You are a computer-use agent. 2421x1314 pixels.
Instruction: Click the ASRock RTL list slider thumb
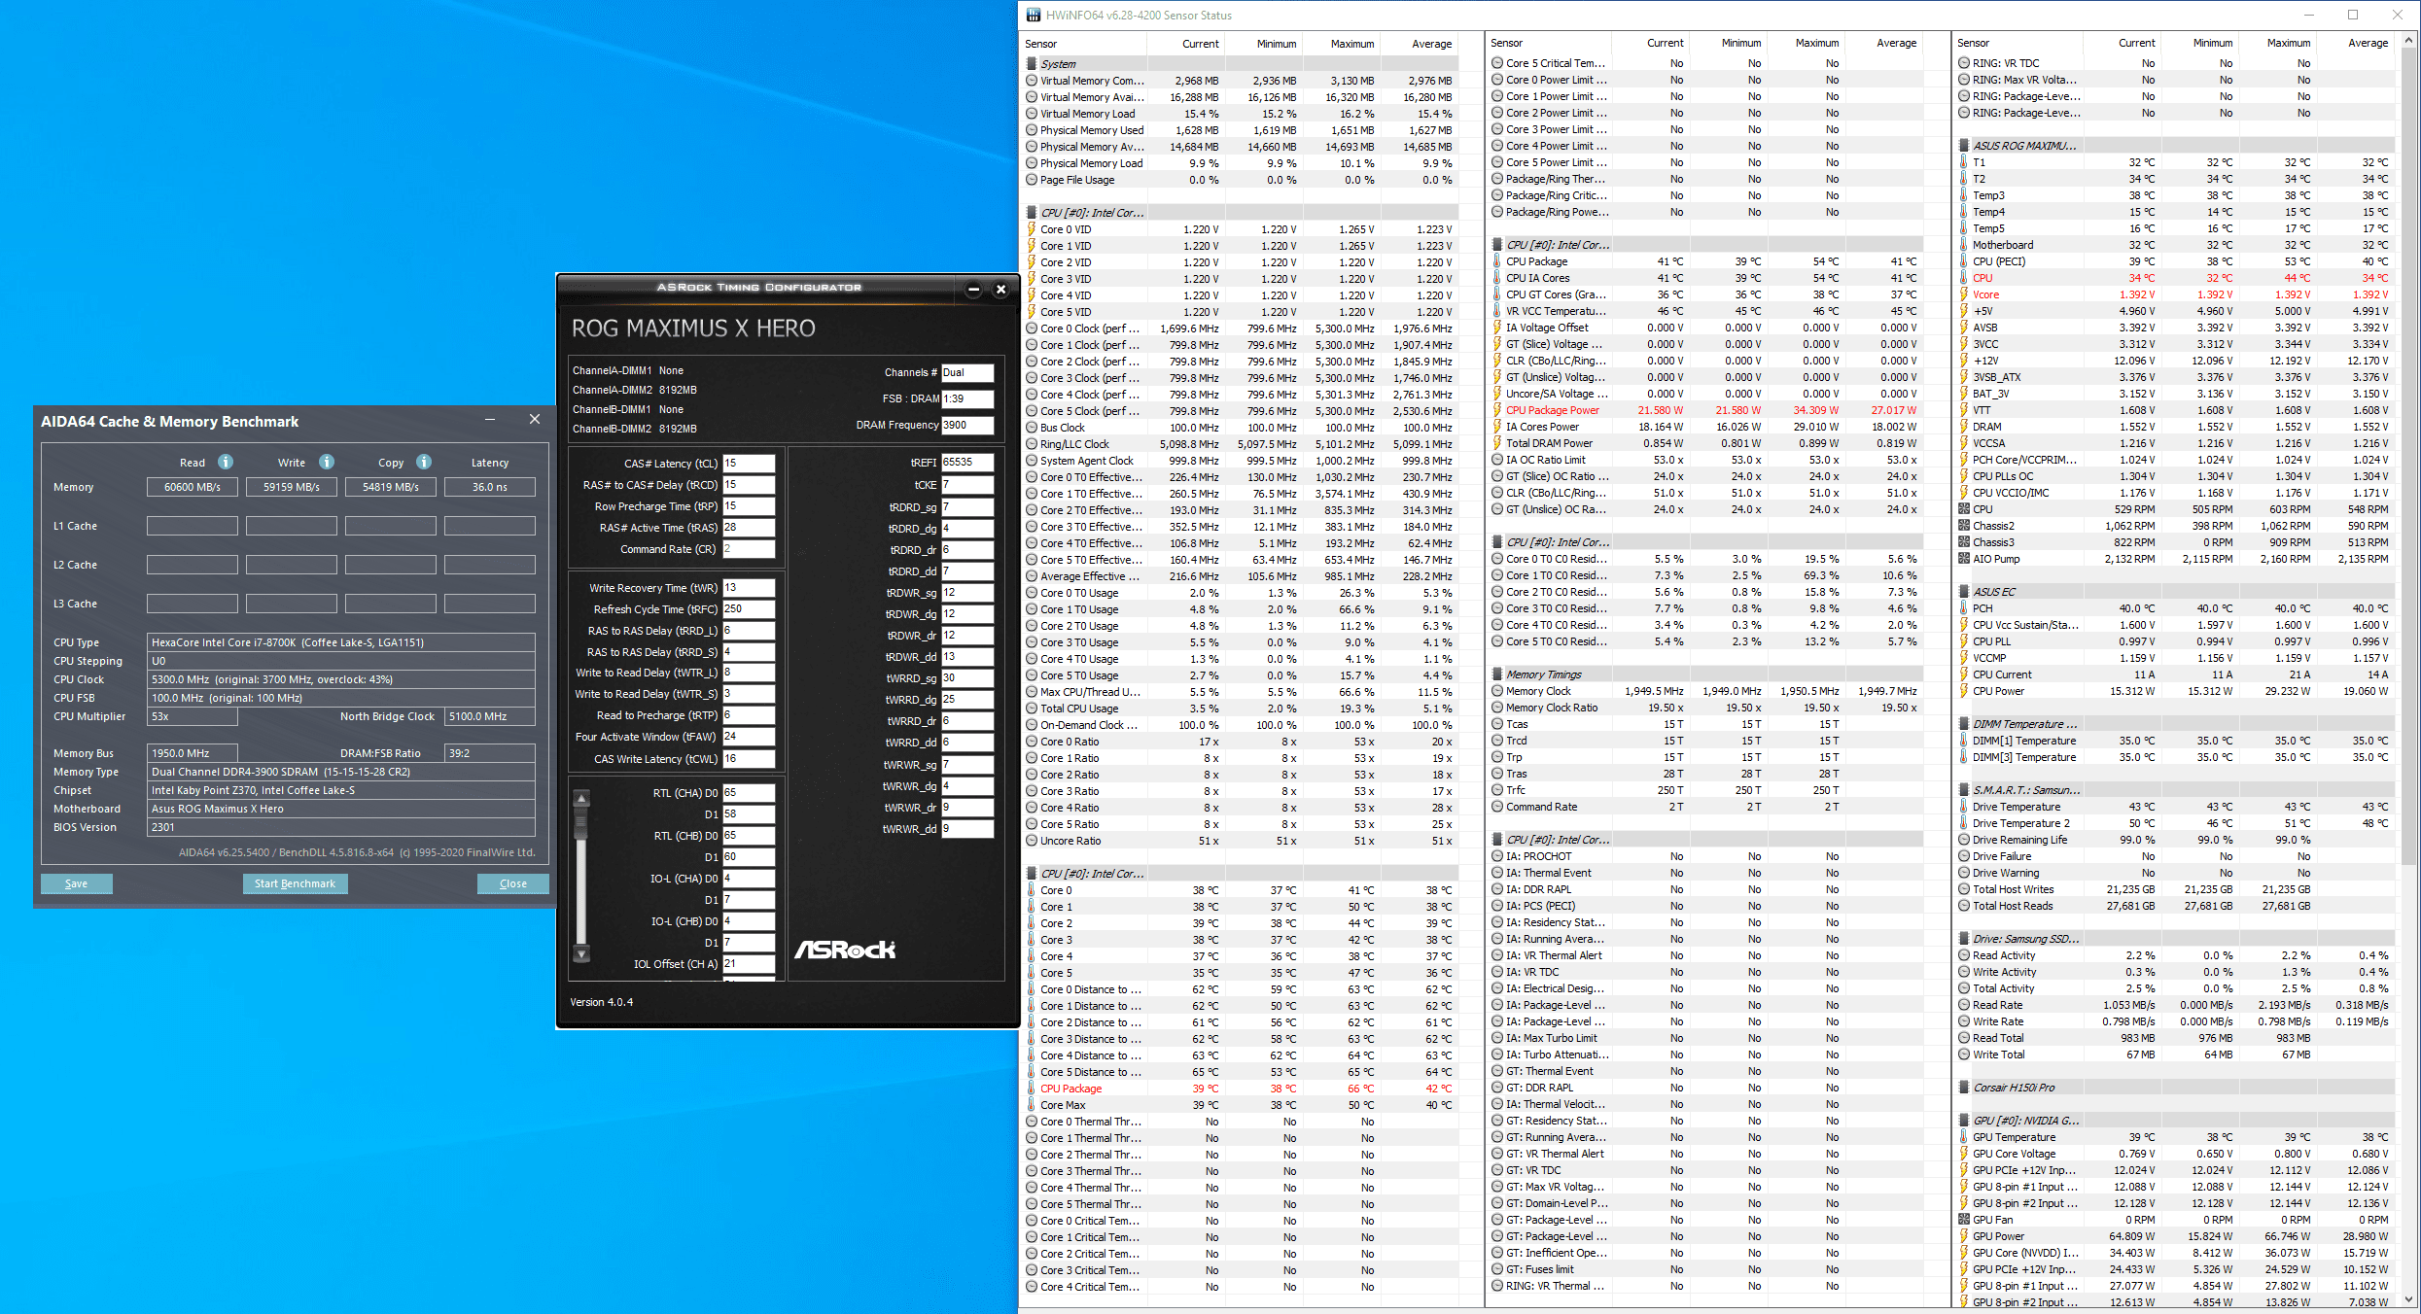[x=581, y=824]
